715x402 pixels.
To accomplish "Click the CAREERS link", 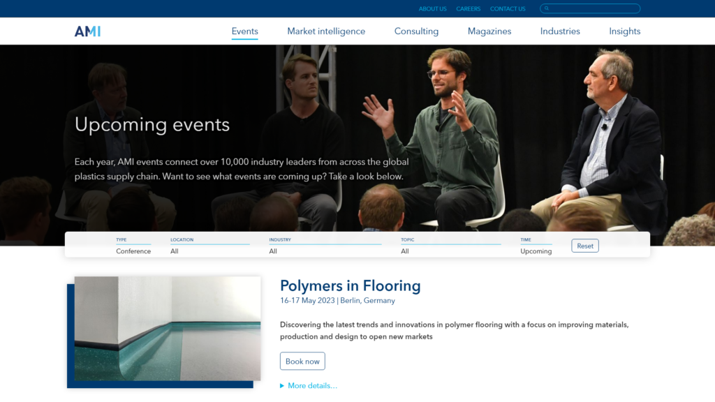I will (469, 8).
